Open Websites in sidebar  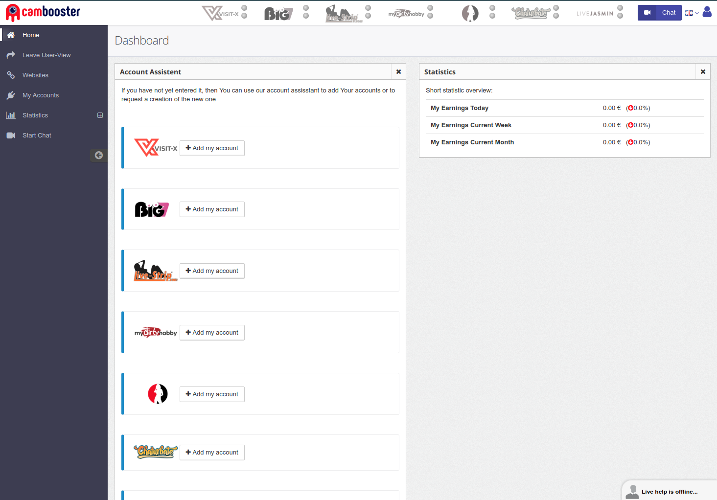(x=54, y=75)
